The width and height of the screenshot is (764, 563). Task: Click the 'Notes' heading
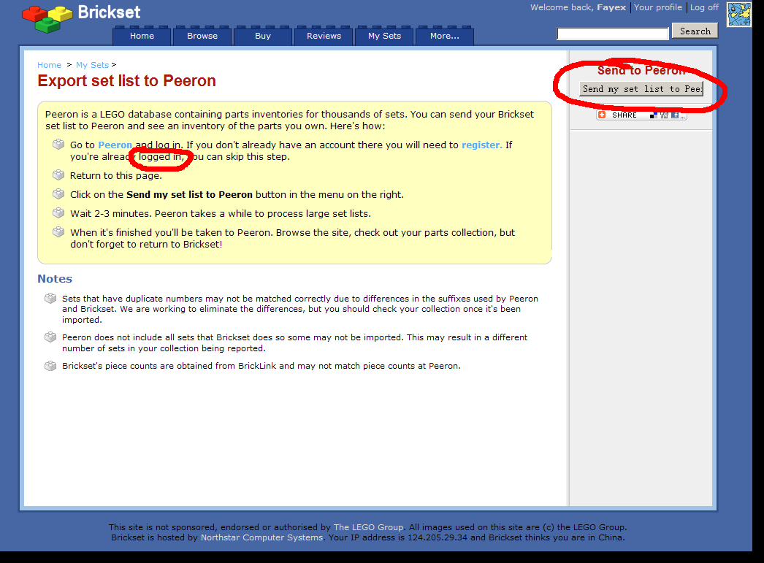[55, 278]
